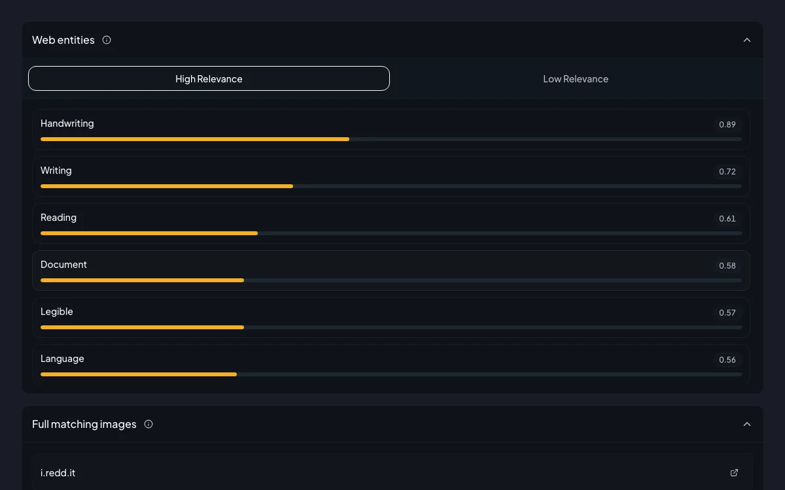Select the Document entity label
Viewport: 785px width, 490px height.
coord(63,265)
